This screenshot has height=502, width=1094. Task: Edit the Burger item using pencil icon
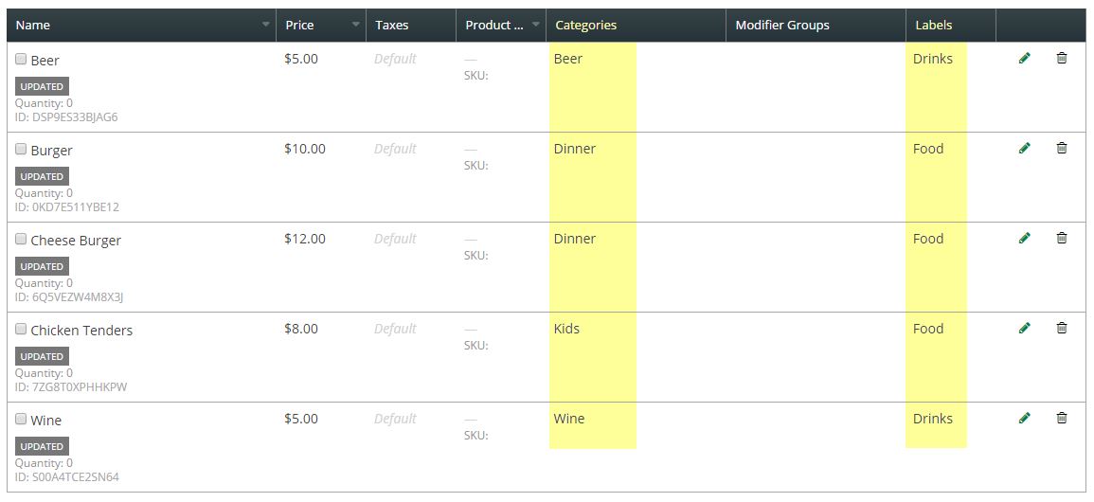[1024, 149]
